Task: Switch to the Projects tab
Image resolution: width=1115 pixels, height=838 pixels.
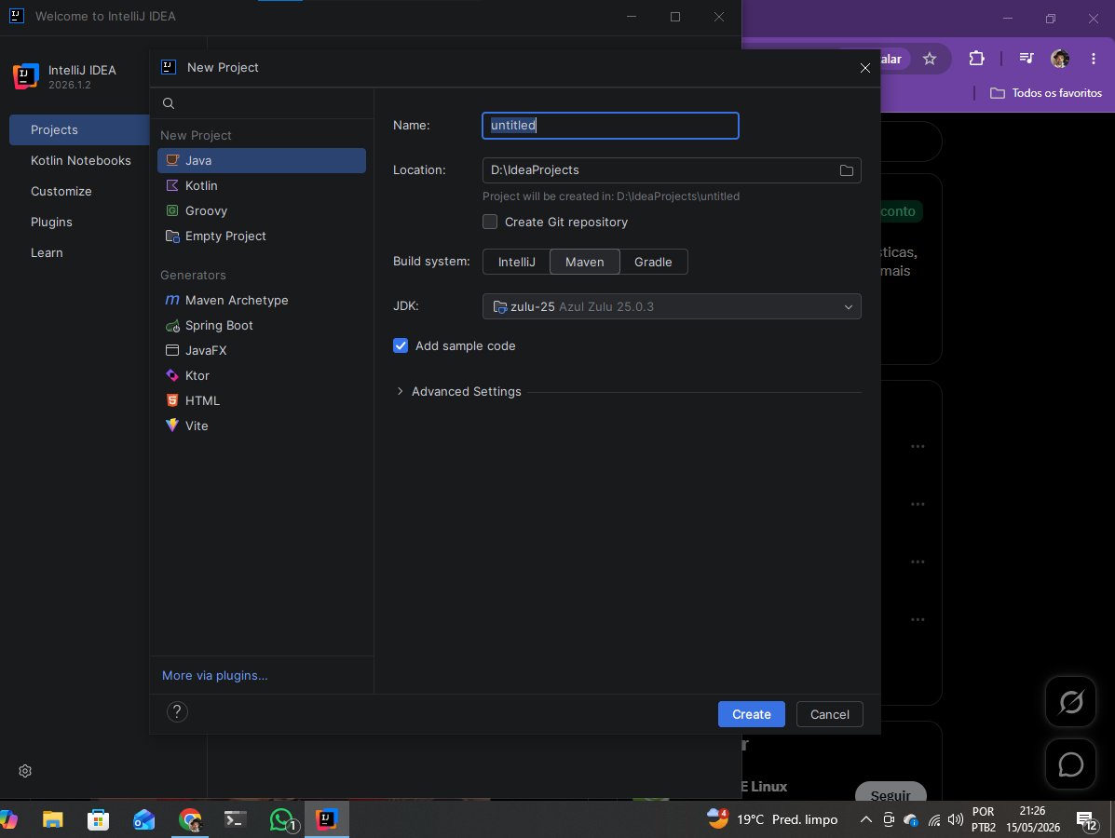Action: click(79, 129)
